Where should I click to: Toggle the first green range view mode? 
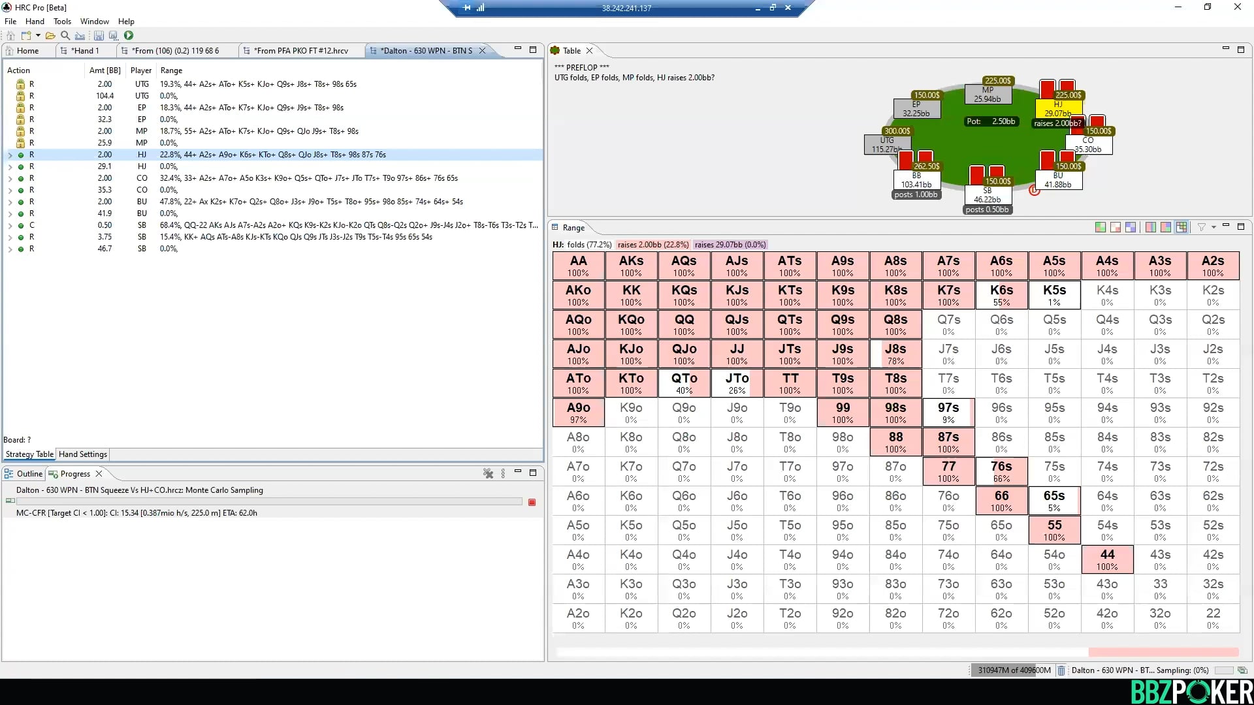(1100, 227)
